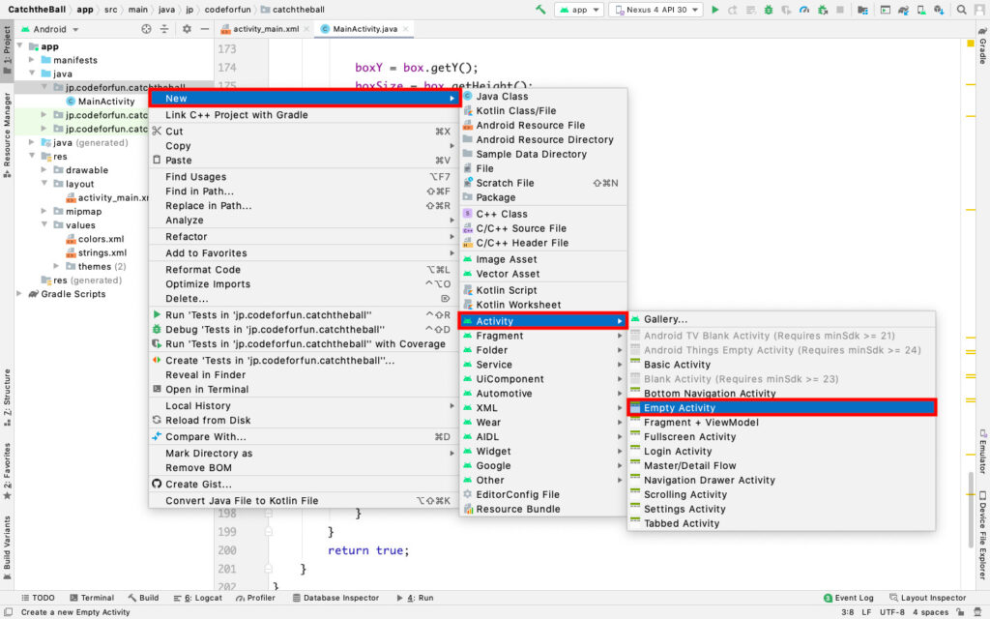Choose Convert Java File to Kotlin File
Image resolution: width=990 pixels, height=619 pixels.
tap(305, 500)
